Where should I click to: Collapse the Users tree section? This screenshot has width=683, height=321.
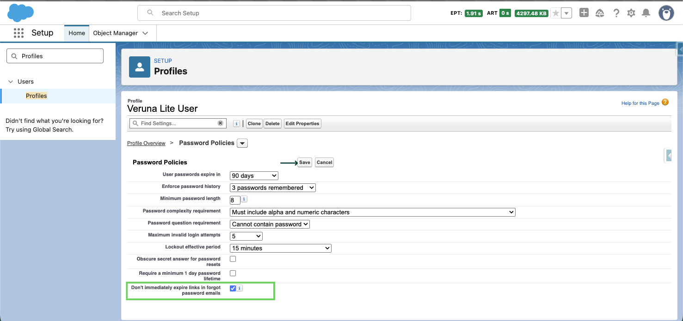(x=11, y=82)
